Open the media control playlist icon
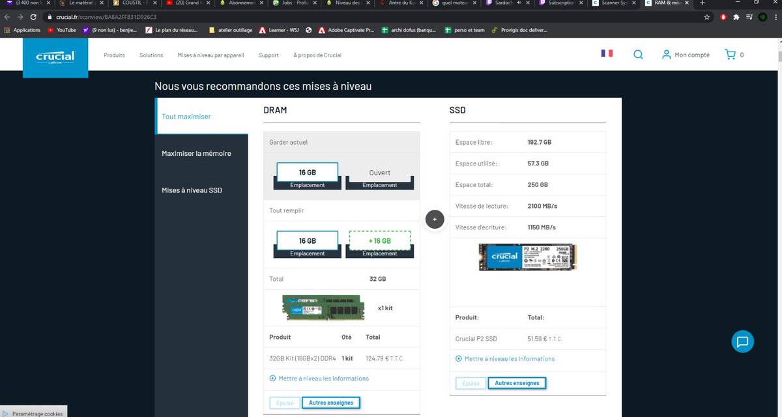Viewport: 782px width, 417px height. 749,17
